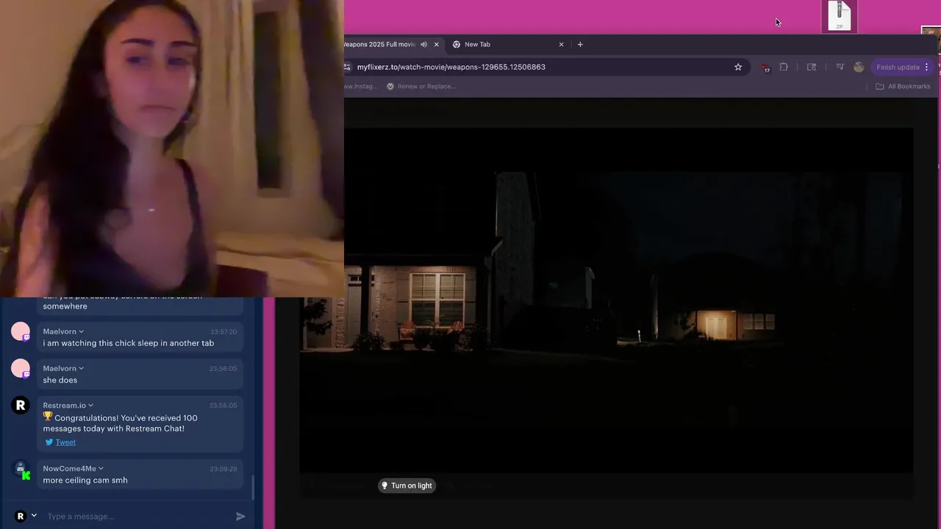This screenshot has height=529, width=941.
Task: Click the Restream R account icon near input
Action: pos(21,517)
